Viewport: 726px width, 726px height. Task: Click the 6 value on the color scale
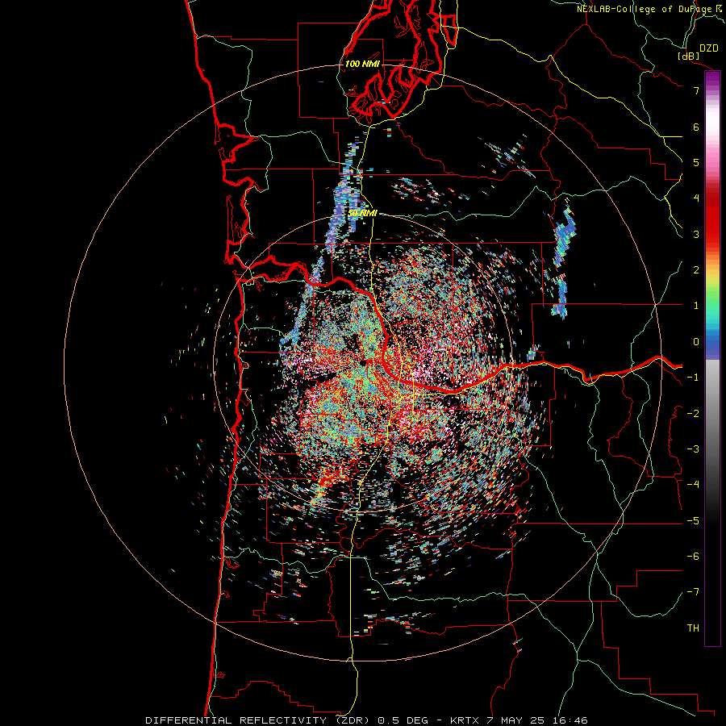point(696,127)
